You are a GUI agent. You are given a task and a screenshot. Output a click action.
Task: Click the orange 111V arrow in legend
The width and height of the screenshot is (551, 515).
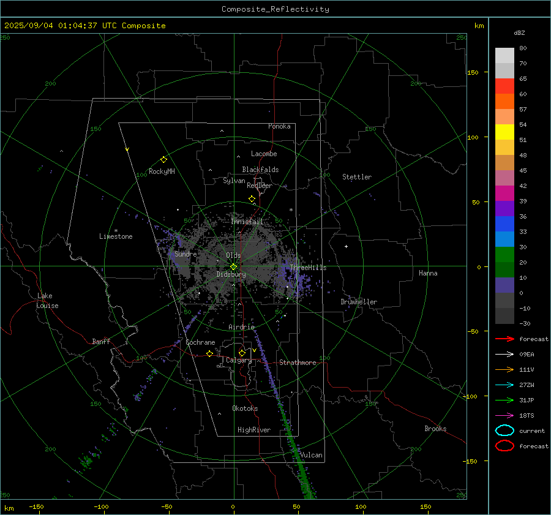[x=504, y=369]
